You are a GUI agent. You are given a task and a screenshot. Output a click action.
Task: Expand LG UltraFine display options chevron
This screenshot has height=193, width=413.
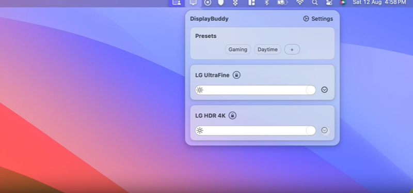(325, 90)
